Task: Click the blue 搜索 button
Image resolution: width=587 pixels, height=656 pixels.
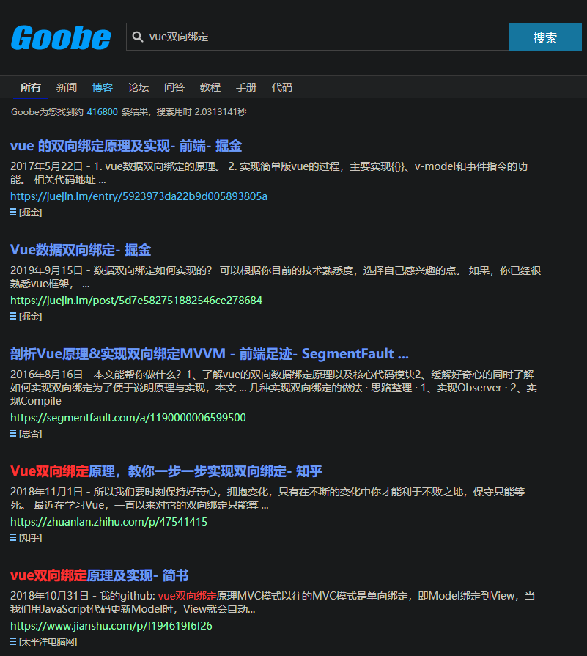Action: tap(545, 36)
